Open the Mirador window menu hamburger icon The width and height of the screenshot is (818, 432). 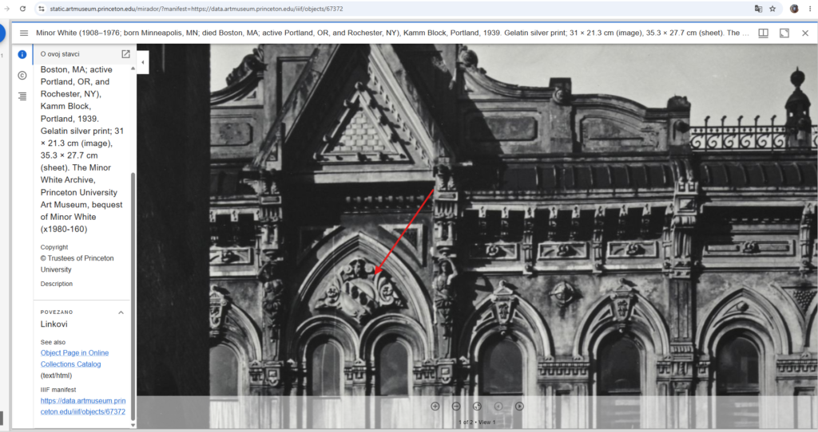coord(24,33)
